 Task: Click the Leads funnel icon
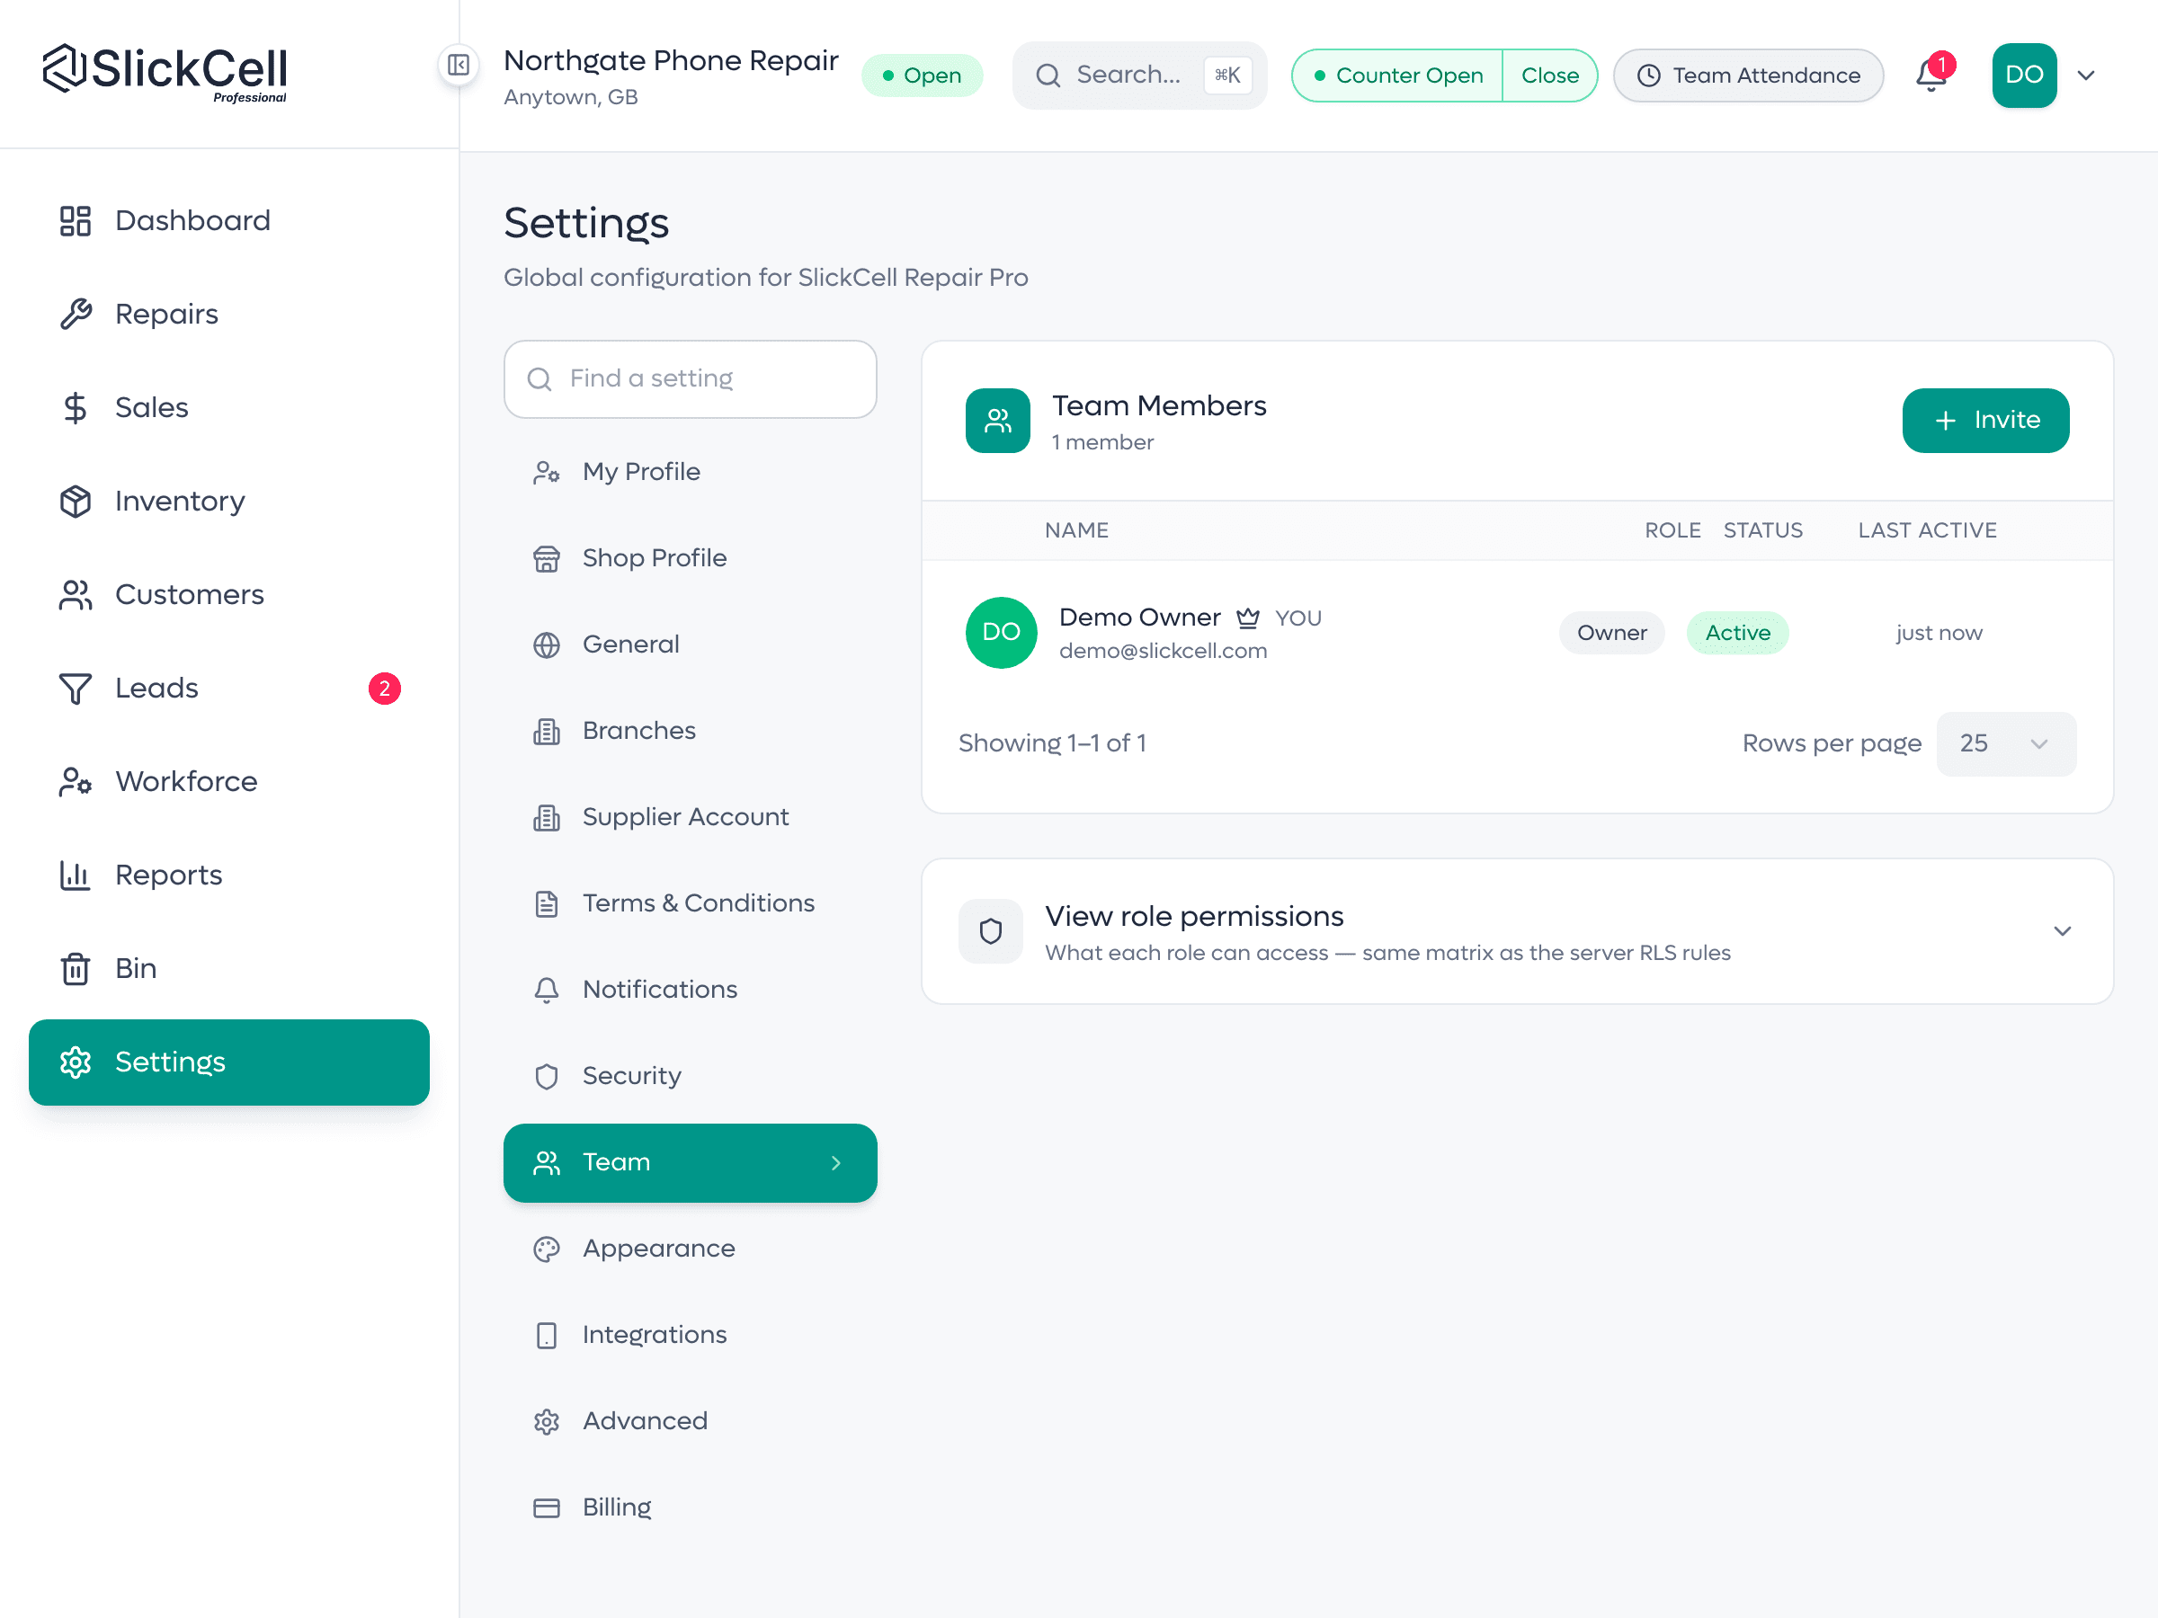[x=76, y=689]
